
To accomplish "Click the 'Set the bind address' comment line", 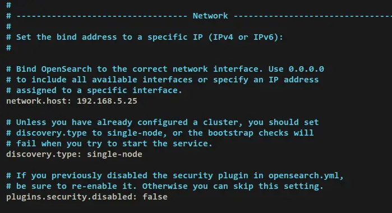I will pos(145,37).
